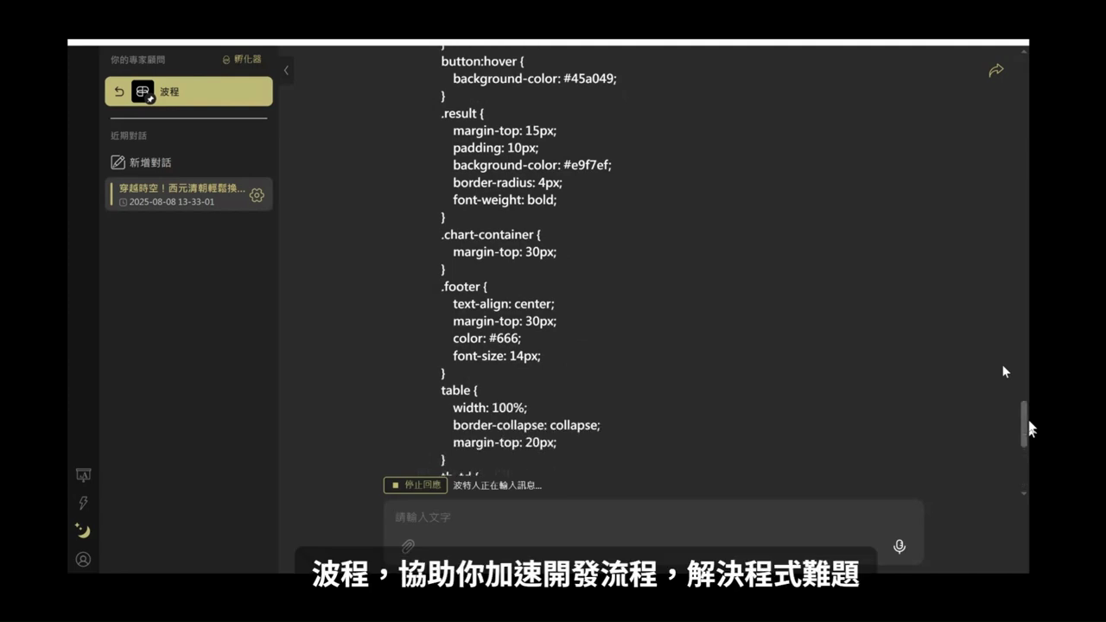Click the code line 'color: #666;'
This screenshot has height=622, width=1106.
pyautogui.click(x=487, y=338)
